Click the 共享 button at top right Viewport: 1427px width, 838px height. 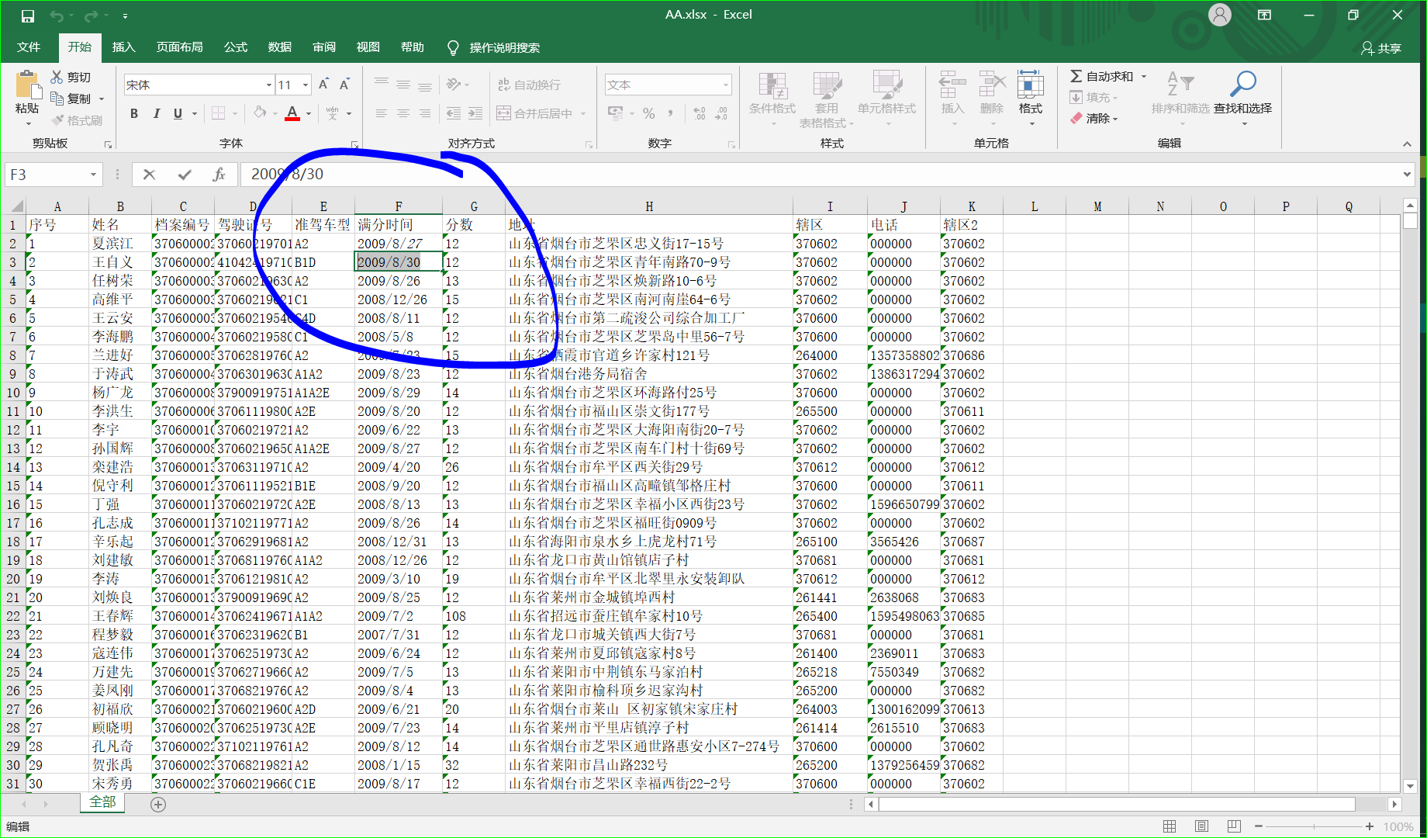click(1380, 47)
